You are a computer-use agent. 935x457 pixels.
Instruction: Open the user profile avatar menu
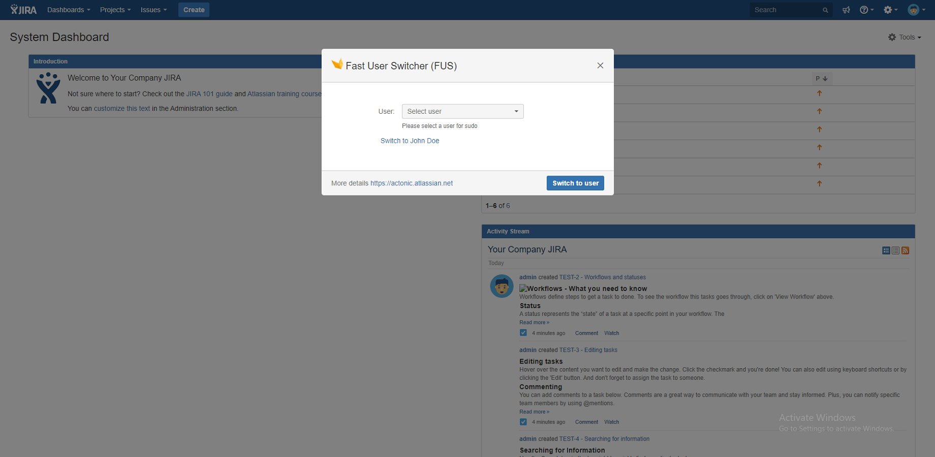pos(916,10)
